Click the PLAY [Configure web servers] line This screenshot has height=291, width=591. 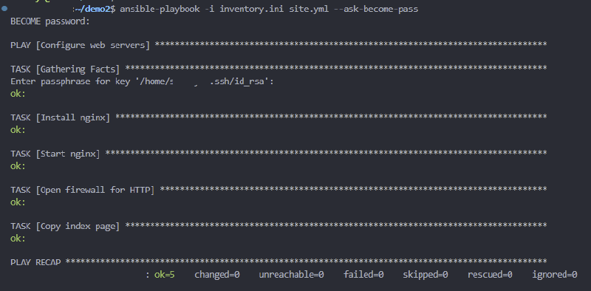pyautogui.click(x=279, y=45)
